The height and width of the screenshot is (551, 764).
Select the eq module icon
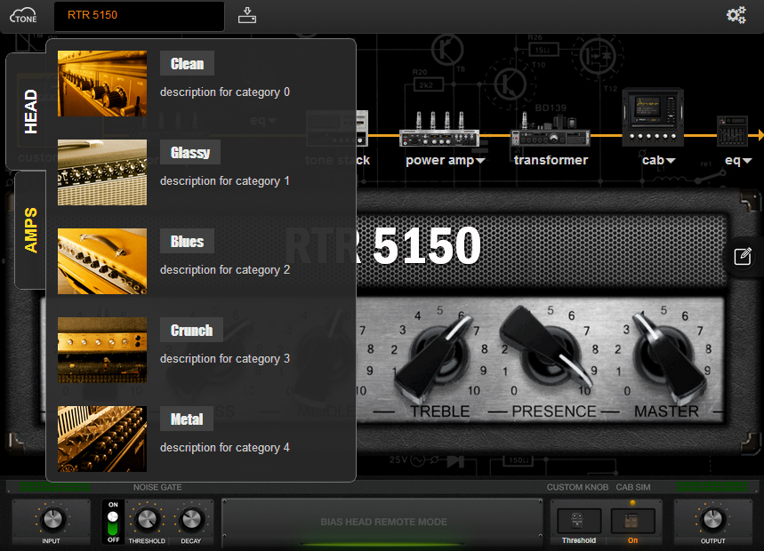coord(732,131)
